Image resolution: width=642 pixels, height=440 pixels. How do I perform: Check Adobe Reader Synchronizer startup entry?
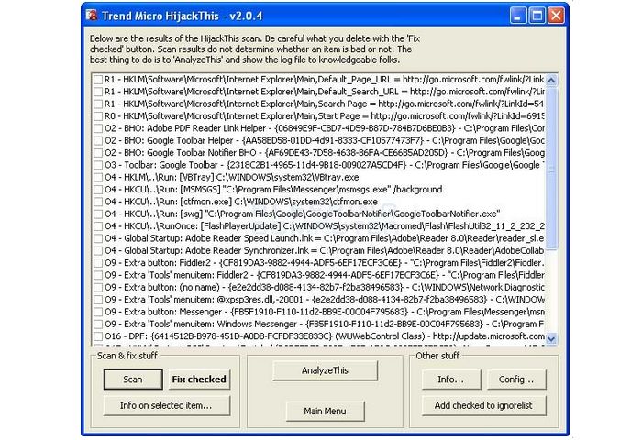pos(98,251)
